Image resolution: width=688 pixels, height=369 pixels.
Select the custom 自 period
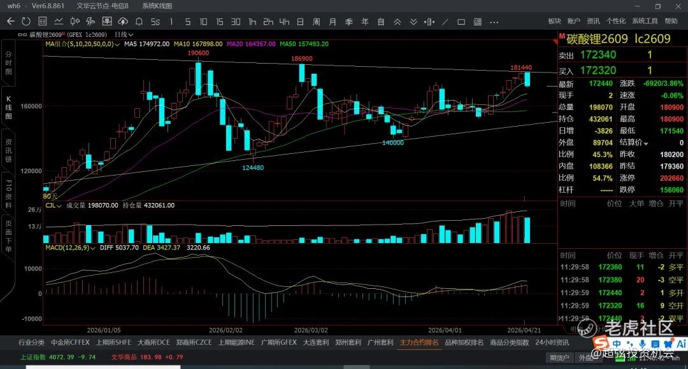pyautogui.click(x=381, y=22)
